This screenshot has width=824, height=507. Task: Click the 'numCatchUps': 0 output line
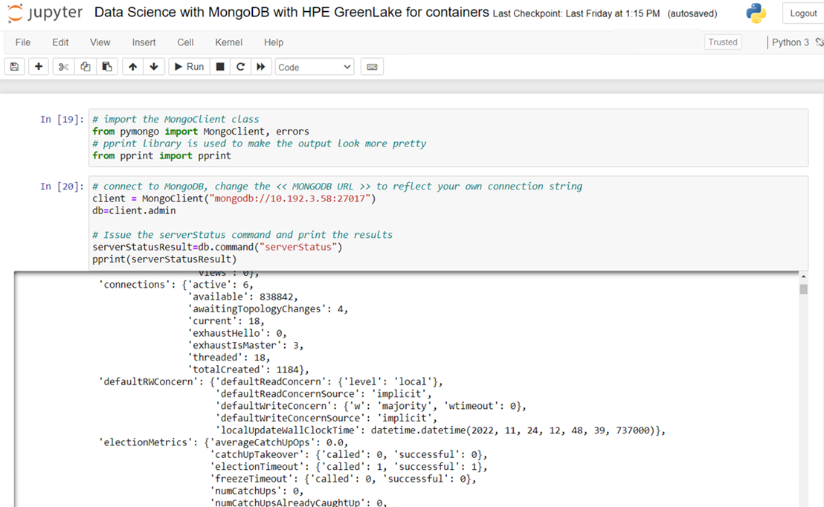coord(257,491)
